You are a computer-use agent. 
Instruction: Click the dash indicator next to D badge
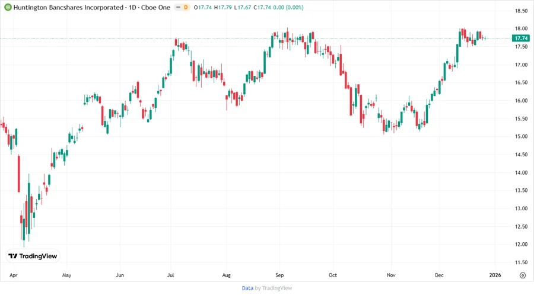tap(178, 7)
